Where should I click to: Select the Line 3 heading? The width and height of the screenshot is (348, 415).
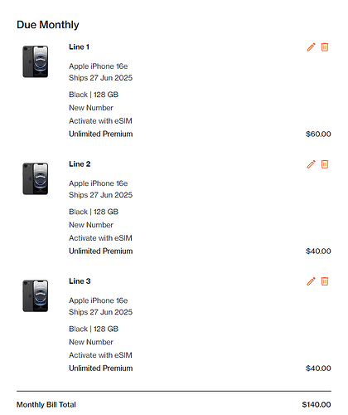80,281
